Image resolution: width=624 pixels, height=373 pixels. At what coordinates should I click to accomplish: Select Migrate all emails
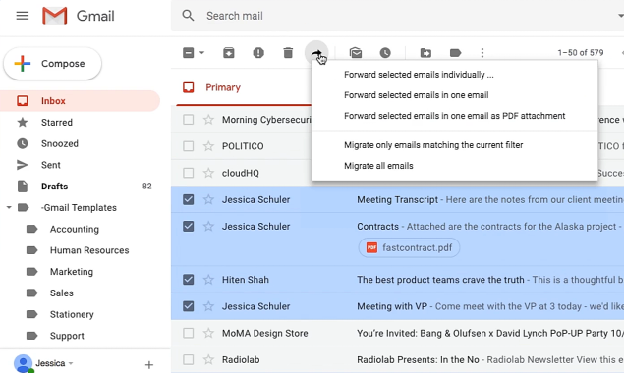[378, 166]
